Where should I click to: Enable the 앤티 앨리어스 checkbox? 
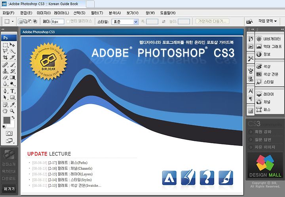[x=68, y=21]
